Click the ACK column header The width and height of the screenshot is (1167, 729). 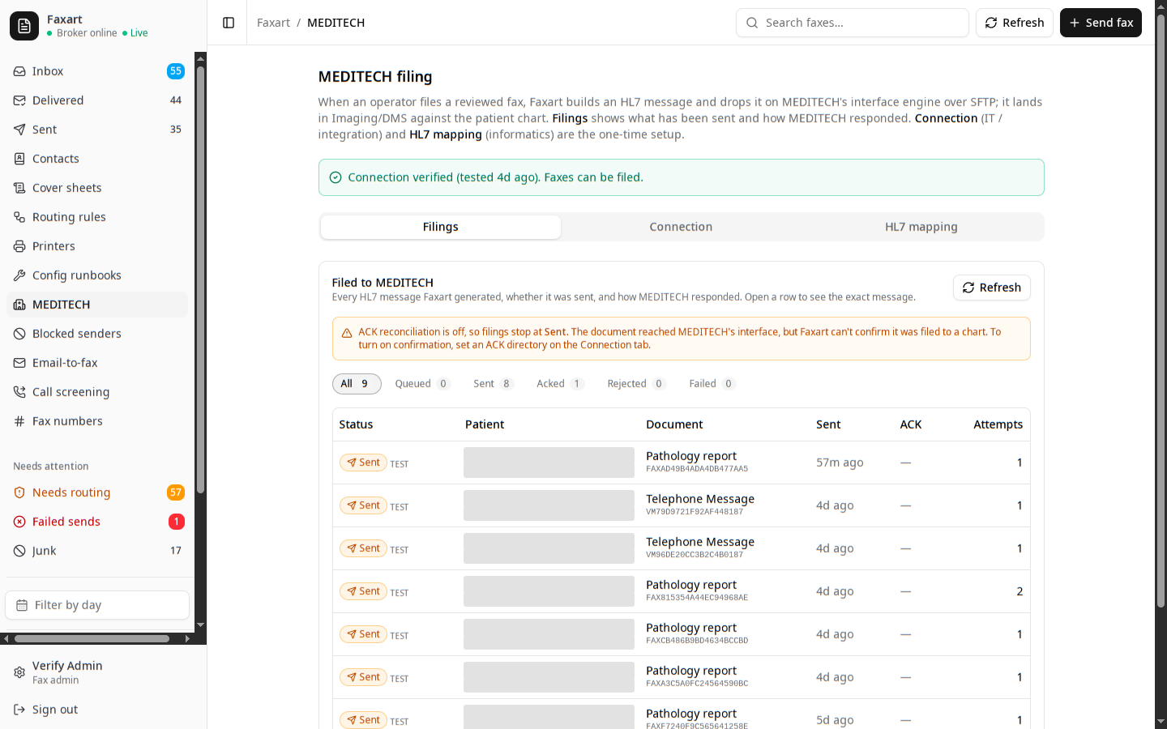click(911, 424)
